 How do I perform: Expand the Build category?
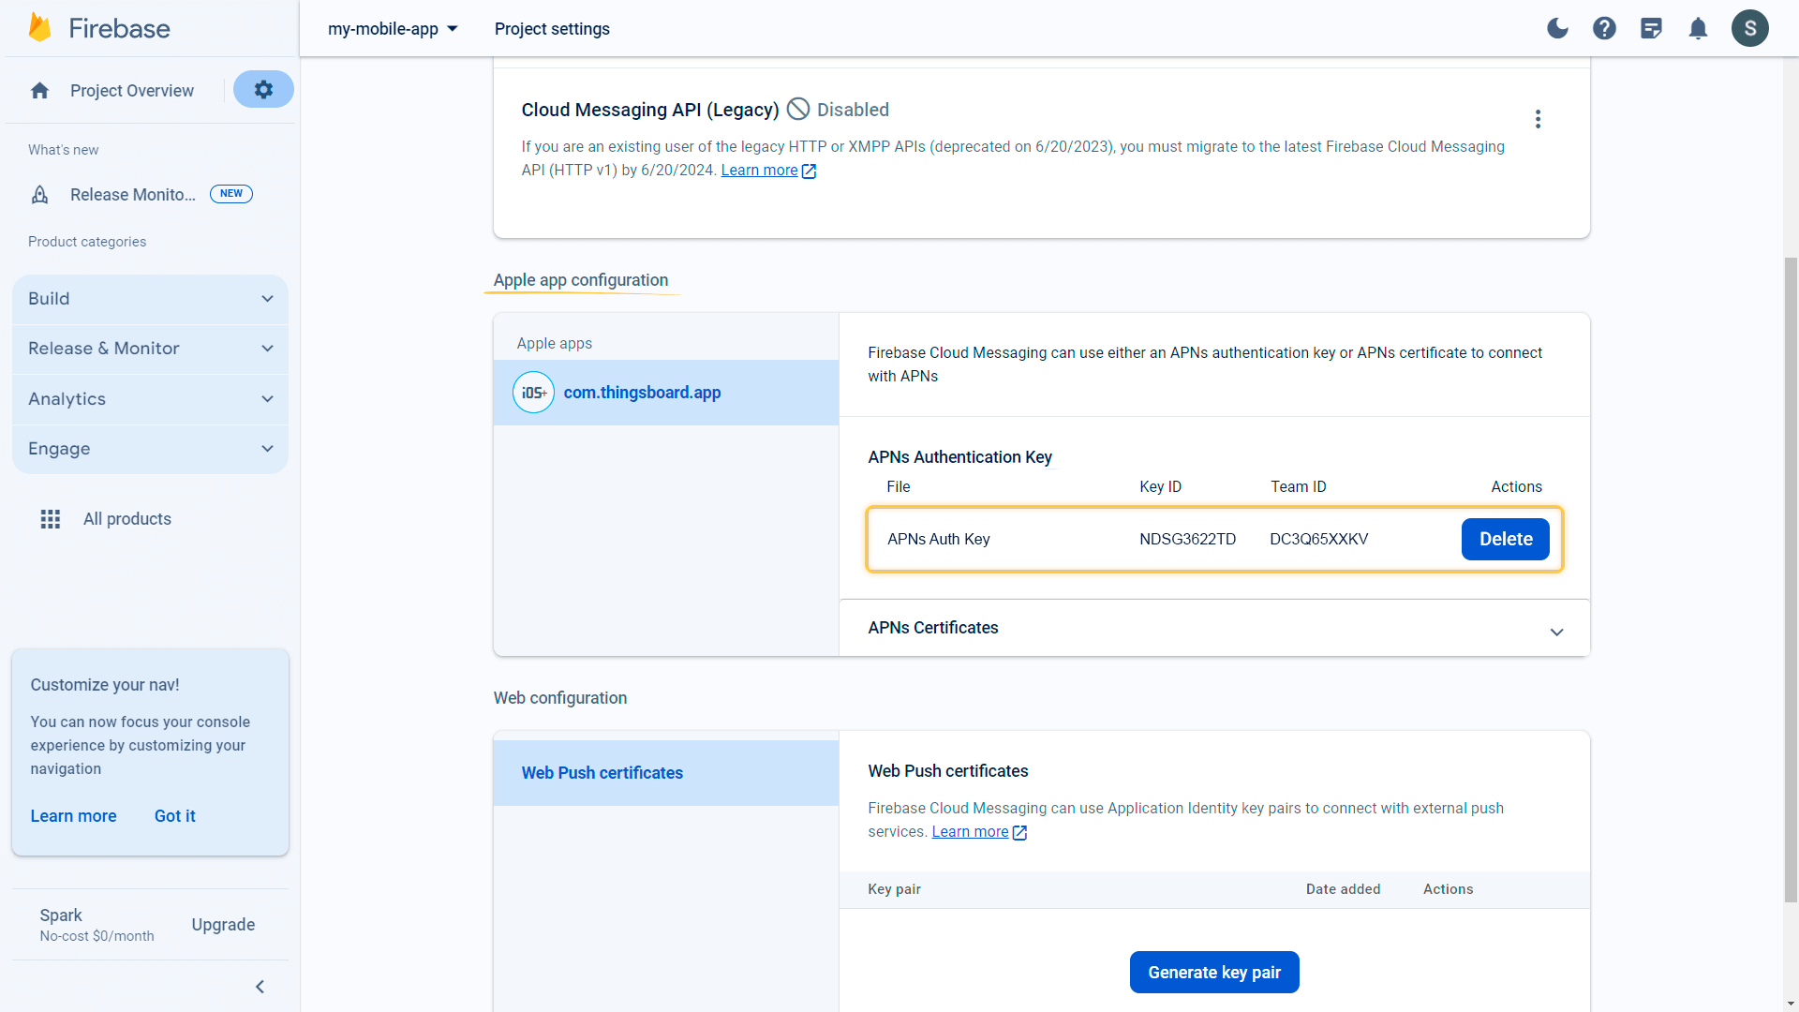pyautogui.click(x=150, y=299)
